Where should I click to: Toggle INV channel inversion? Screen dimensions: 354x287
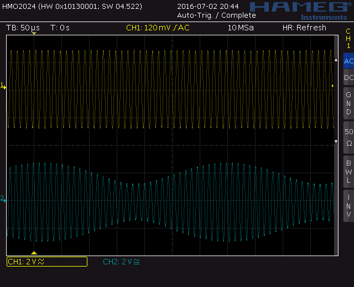[x=348, y=206]
